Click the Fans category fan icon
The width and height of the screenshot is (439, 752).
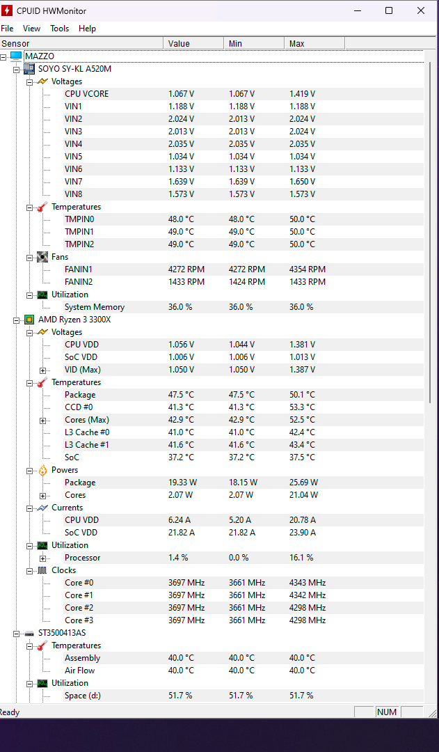pos(42,256)
